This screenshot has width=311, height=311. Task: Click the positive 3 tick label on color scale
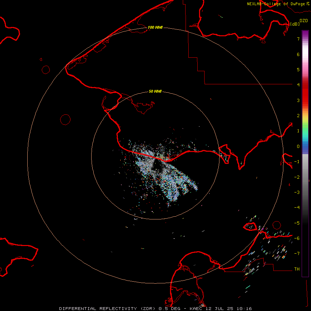(x=298, y=100)
